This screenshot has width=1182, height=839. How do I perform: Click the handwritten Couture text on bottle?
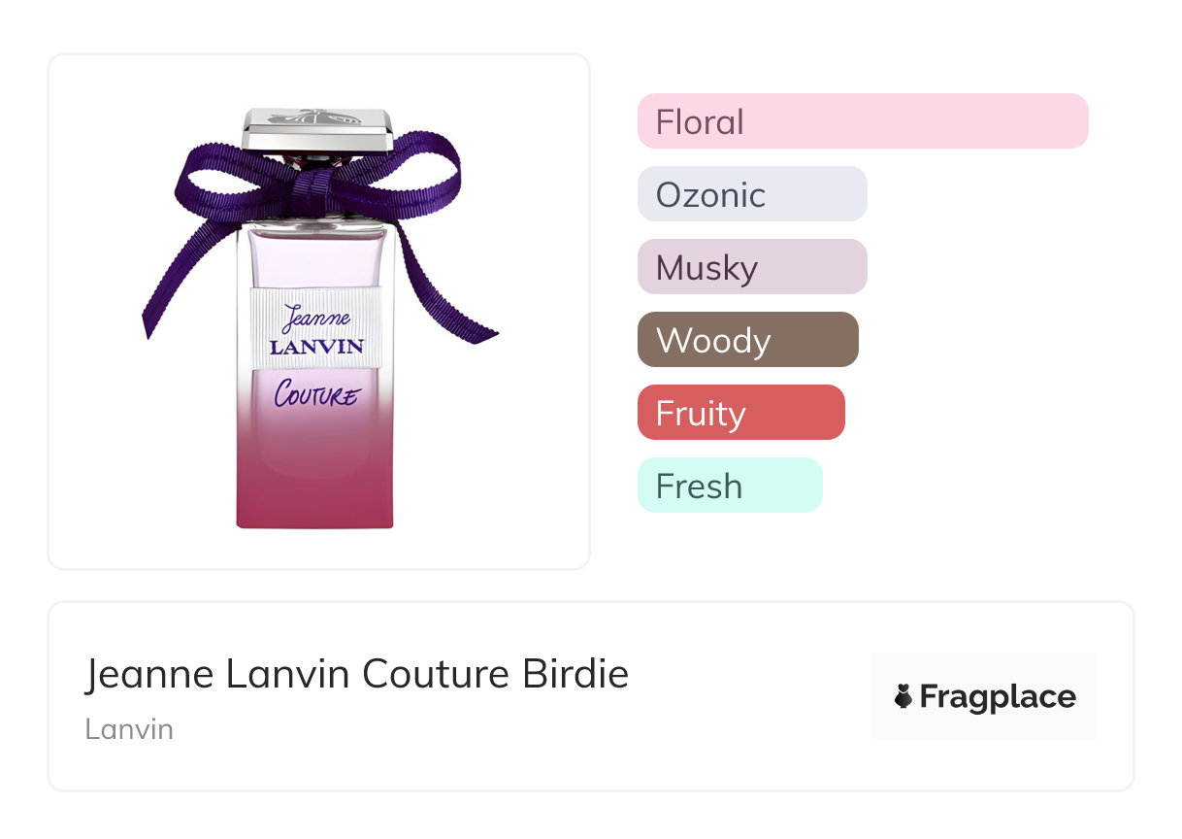tap(316, 394)
